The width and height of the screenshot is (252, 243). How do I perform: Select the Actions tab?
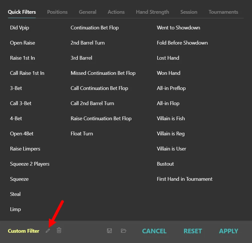coord(116,12)
